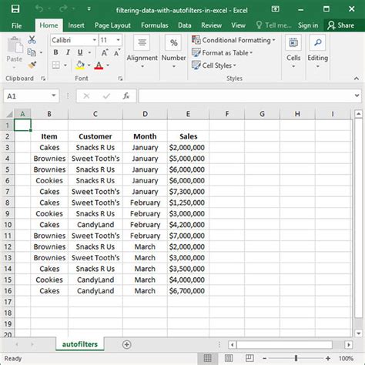The width and height of the screenshot is (365, 365).
Task: Click the Sales header cell
Action: (x=188, y=136)
